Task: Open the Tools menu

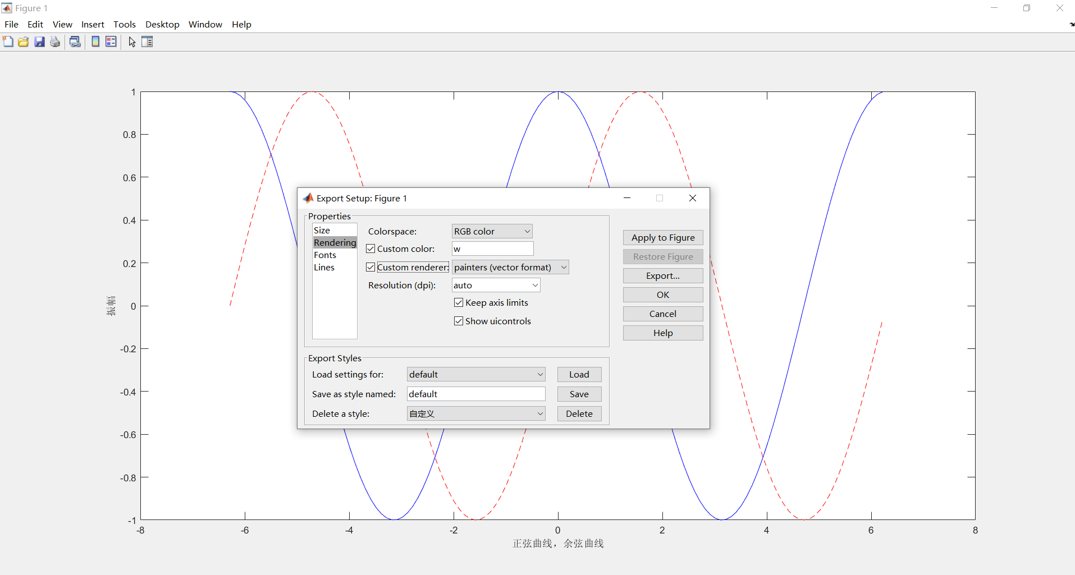Action: tap(125, 24)
